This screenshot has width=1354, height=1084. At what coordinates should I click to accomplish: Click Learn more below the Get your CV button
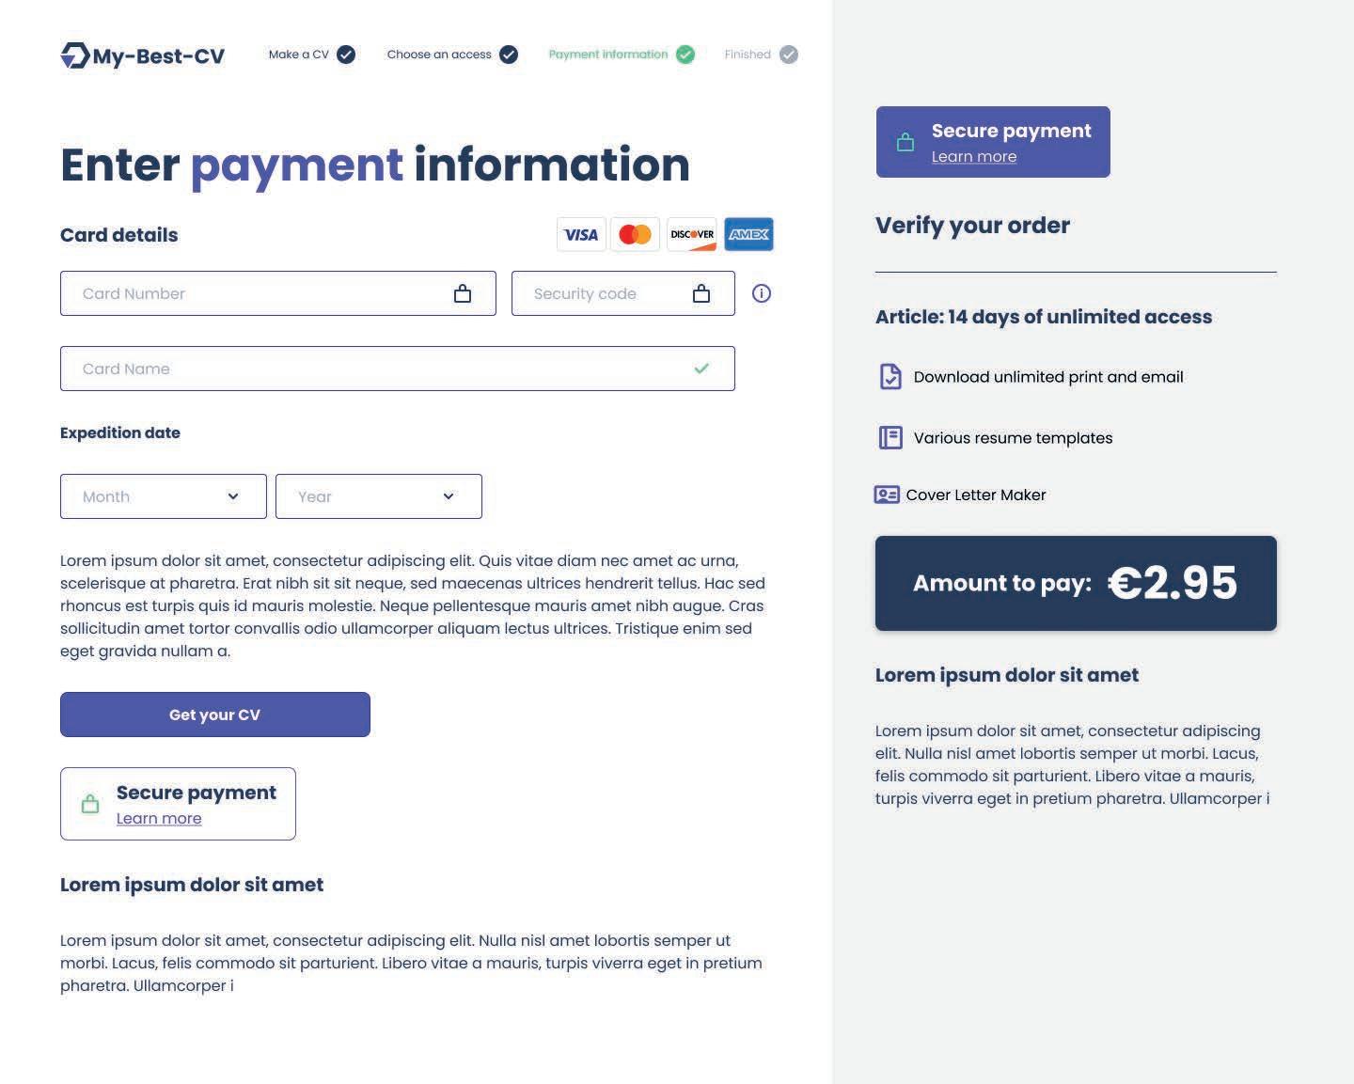tap(159, 819)
